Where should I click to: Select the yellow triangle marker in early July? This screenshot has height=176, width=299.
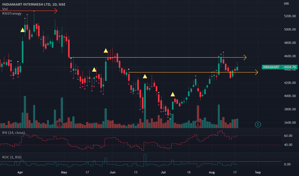(173, 94)
